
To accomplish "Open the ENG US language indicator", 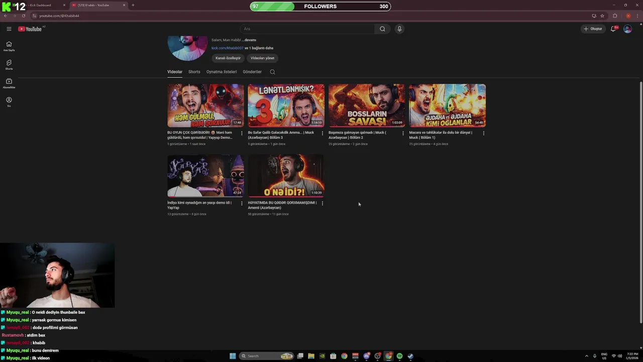I will pos(604,356).
